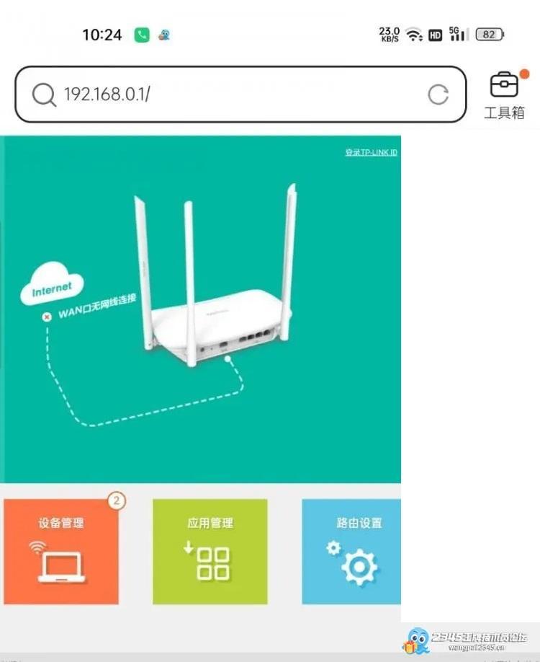Image resolution: width=540 pixels, height=662 pixels.
Task: Click the gears icon in 路由设置
Action: pyautogui.click(x=352, y=562)
